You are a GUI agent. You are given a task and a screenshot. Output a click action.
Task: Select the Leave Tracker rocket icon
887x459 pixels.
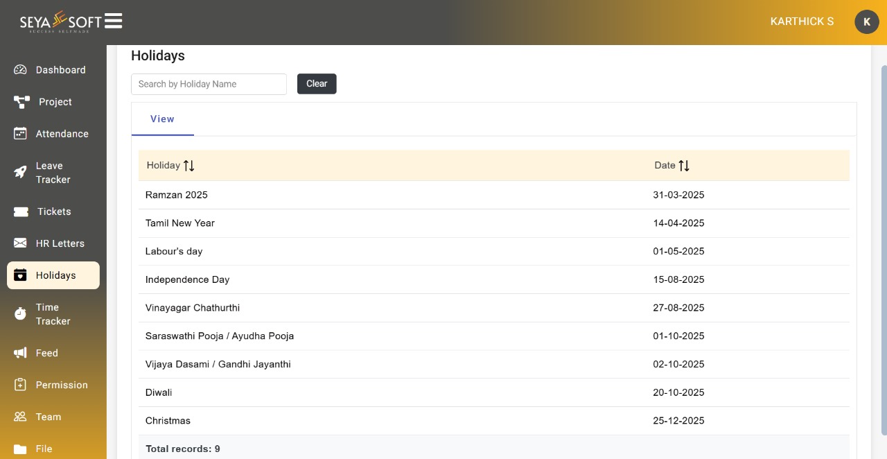coord(20,173)
